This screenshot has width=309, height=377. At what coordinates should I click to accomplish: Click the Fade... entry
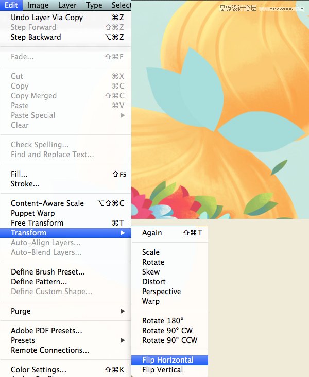click(x=65, y=57)
